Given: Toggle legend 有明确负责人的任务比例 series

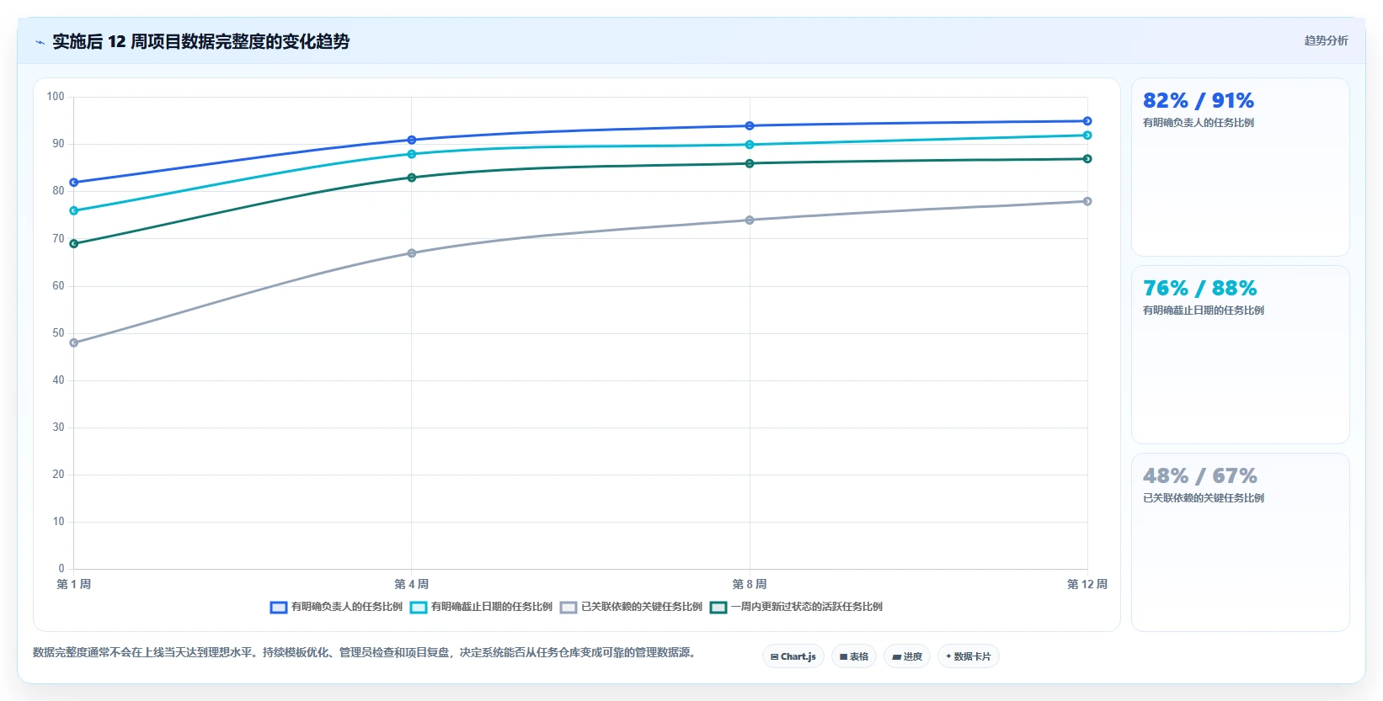Looking at the screenshot, I should (336, 607).
